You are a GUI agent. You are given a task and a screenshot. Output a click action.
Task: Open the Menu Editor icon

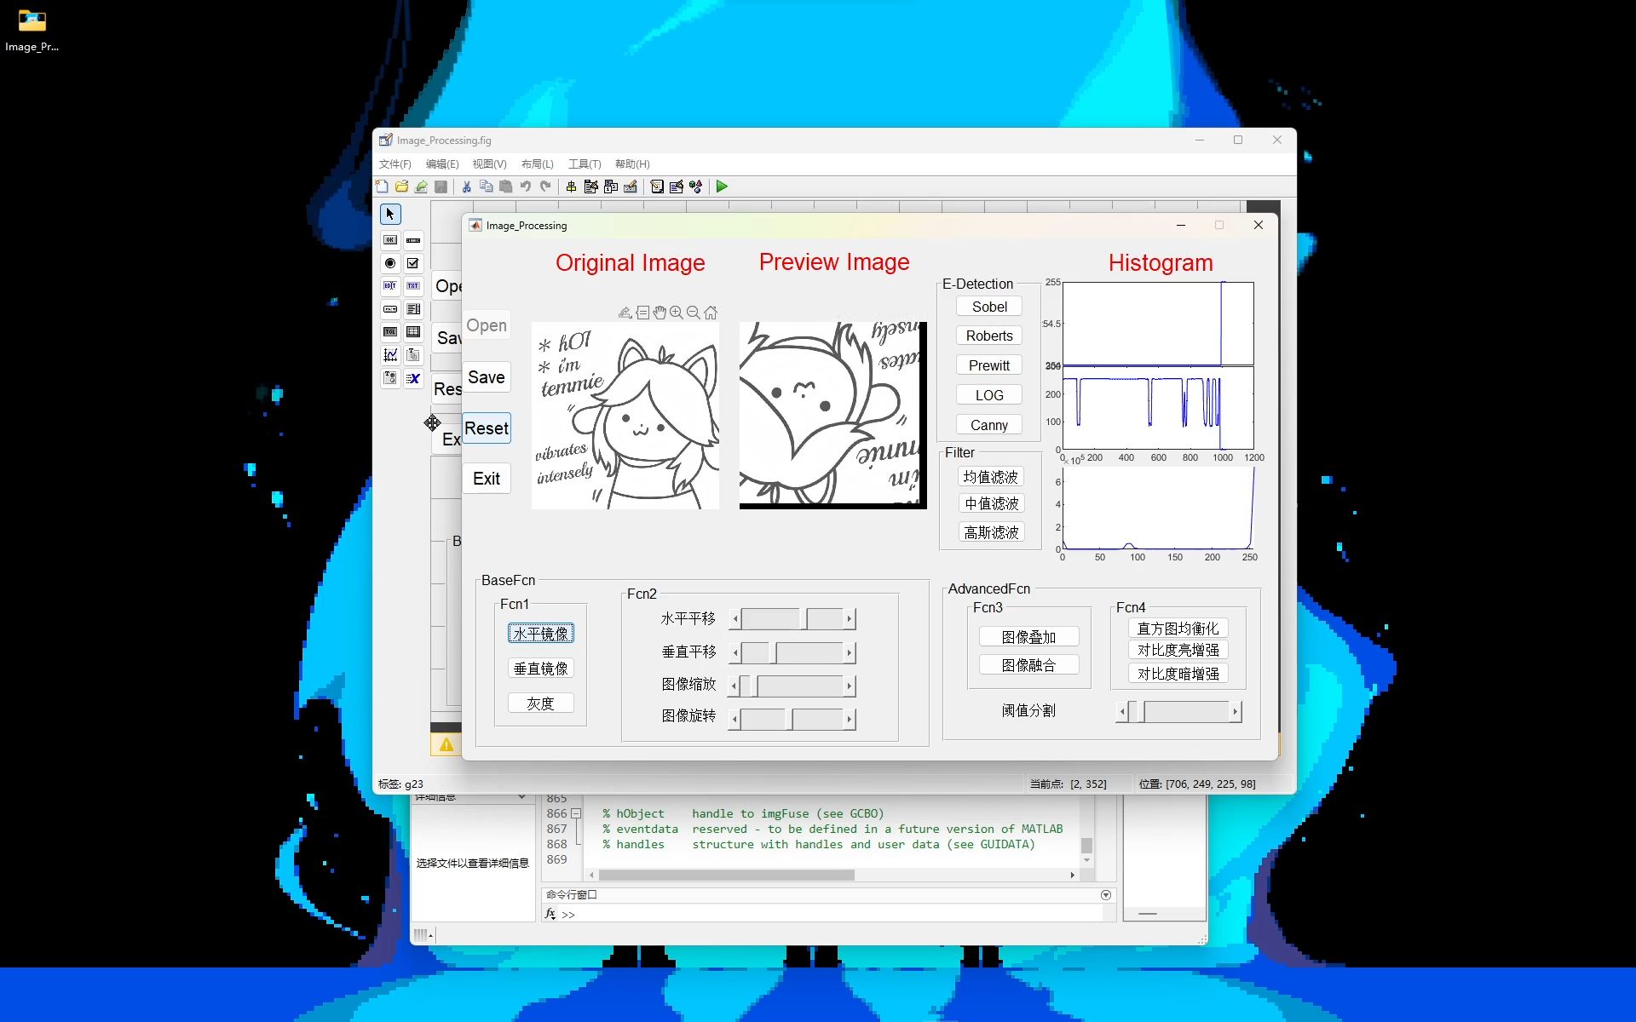(590, 187)
